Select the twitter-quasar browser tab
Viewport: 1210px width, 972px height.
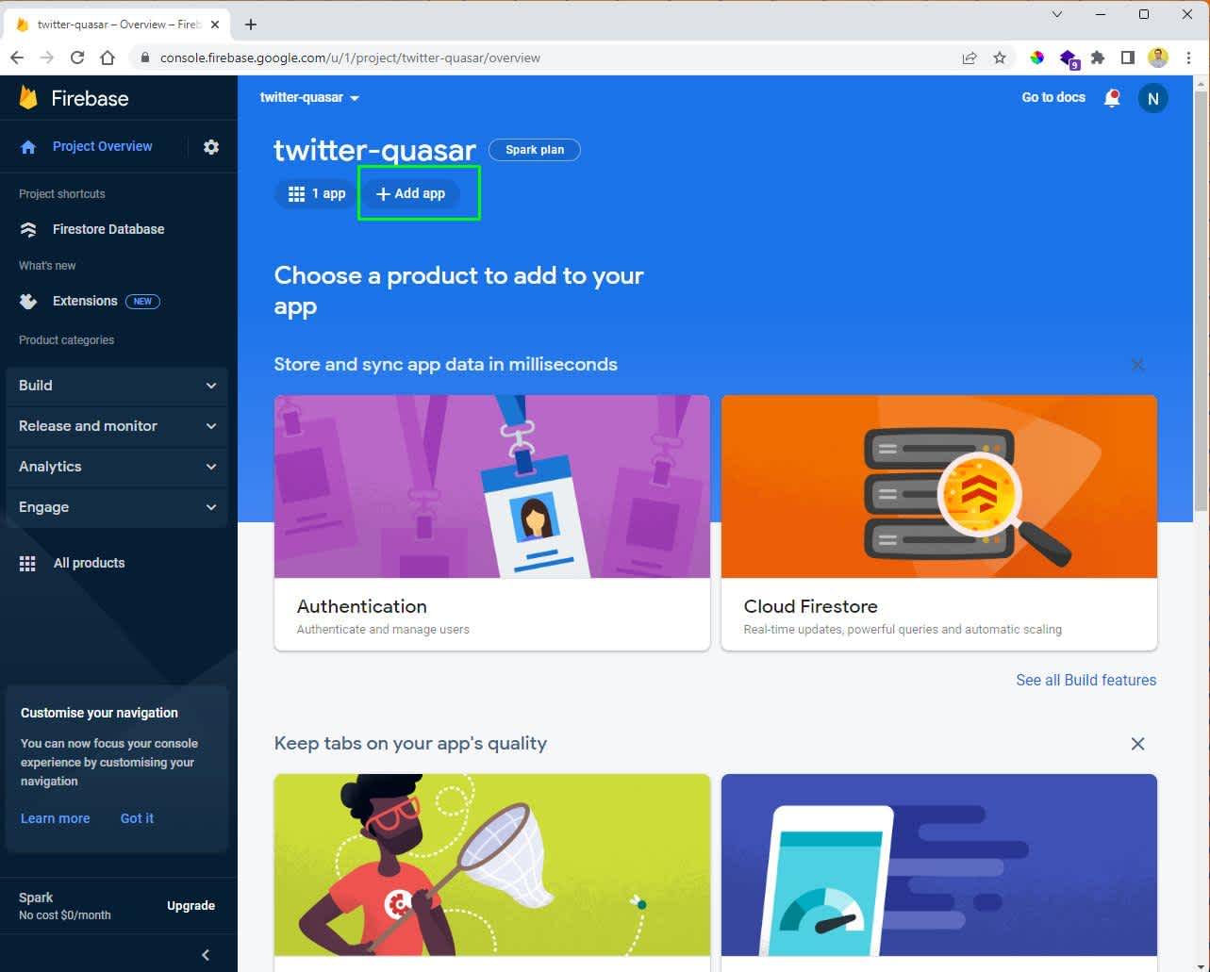click(118, 25)
